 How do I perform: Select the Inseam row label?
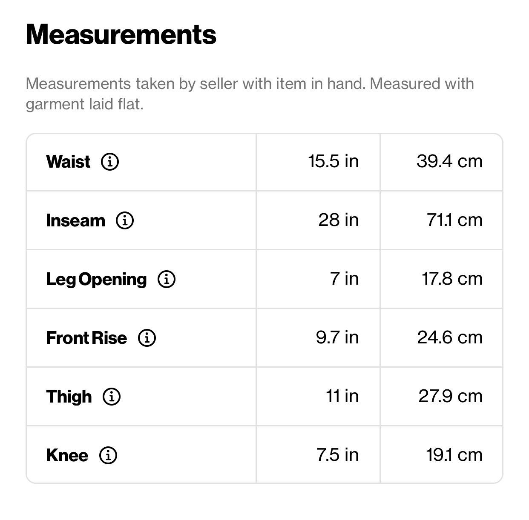[75, 220]
